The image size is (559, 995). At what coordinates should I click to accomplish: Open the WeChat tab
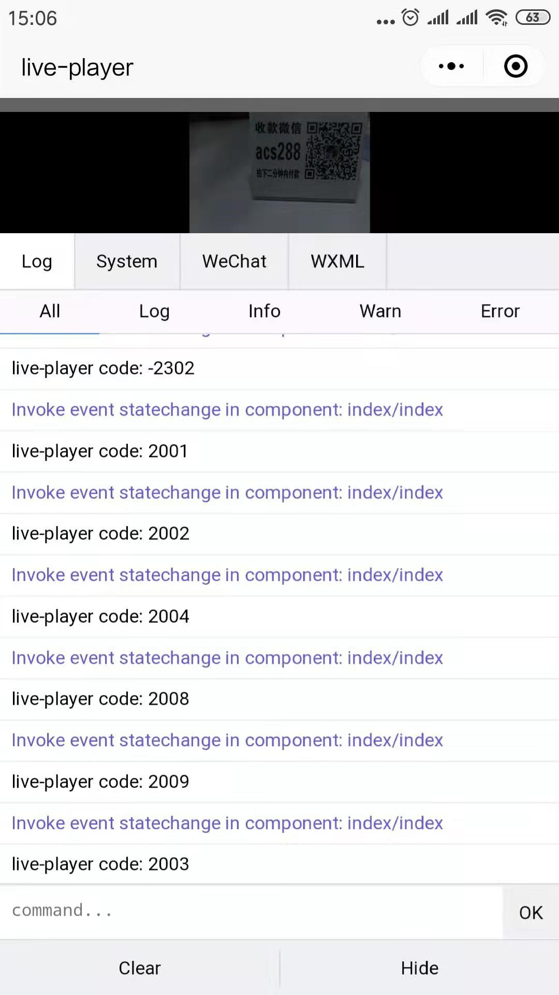[x=234, y=261]
